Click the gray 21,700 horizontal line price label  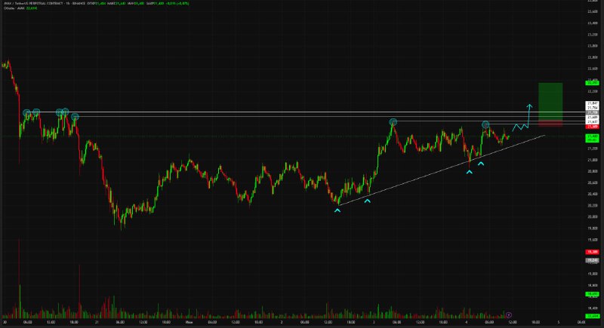592,112
